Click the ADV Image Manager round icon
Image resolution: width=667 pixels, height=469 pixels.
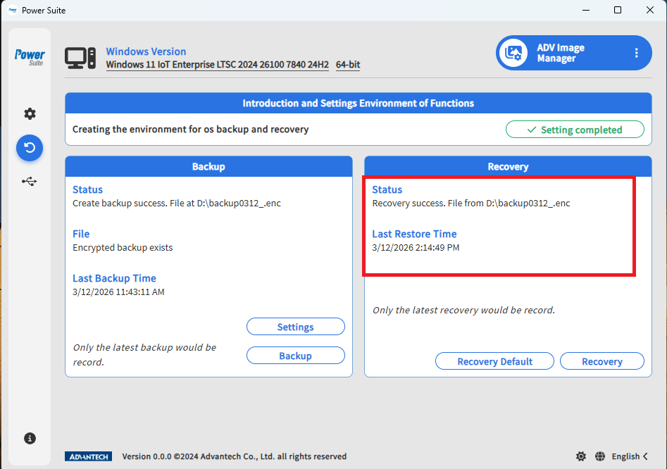pyautogui.click(x=513, y=53)
